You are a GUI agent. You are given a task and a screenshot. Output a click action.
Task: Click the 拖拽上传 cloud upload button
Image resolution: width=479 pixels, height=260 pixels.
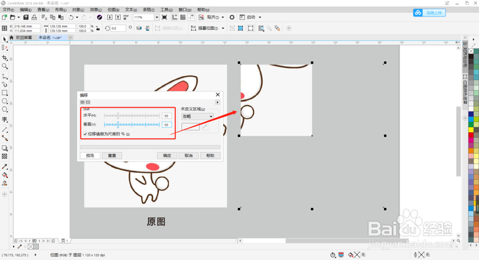(x=429, y=12)
